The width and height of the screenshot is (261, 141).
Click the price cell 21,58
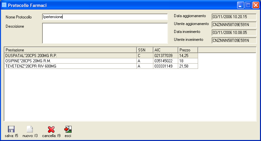tap(187, 66)
